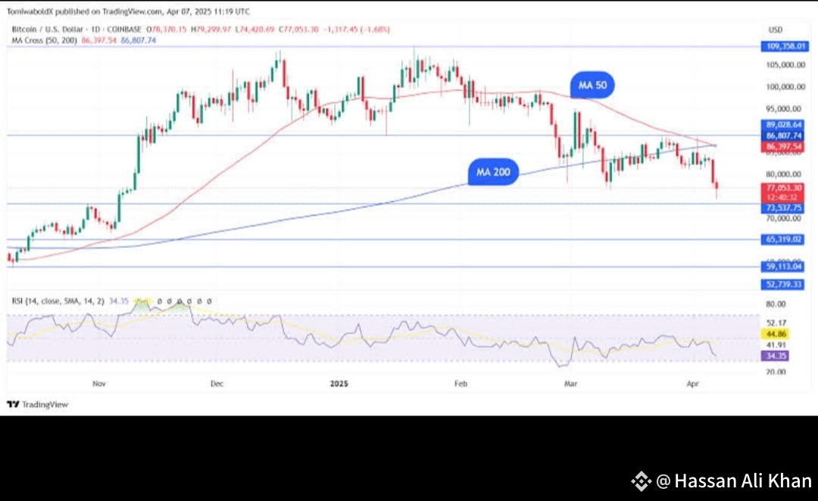The height and width of the screenshot is (501, 818).
Task: Click the 52.17 RSI axis value
Action: pos(776,323)
